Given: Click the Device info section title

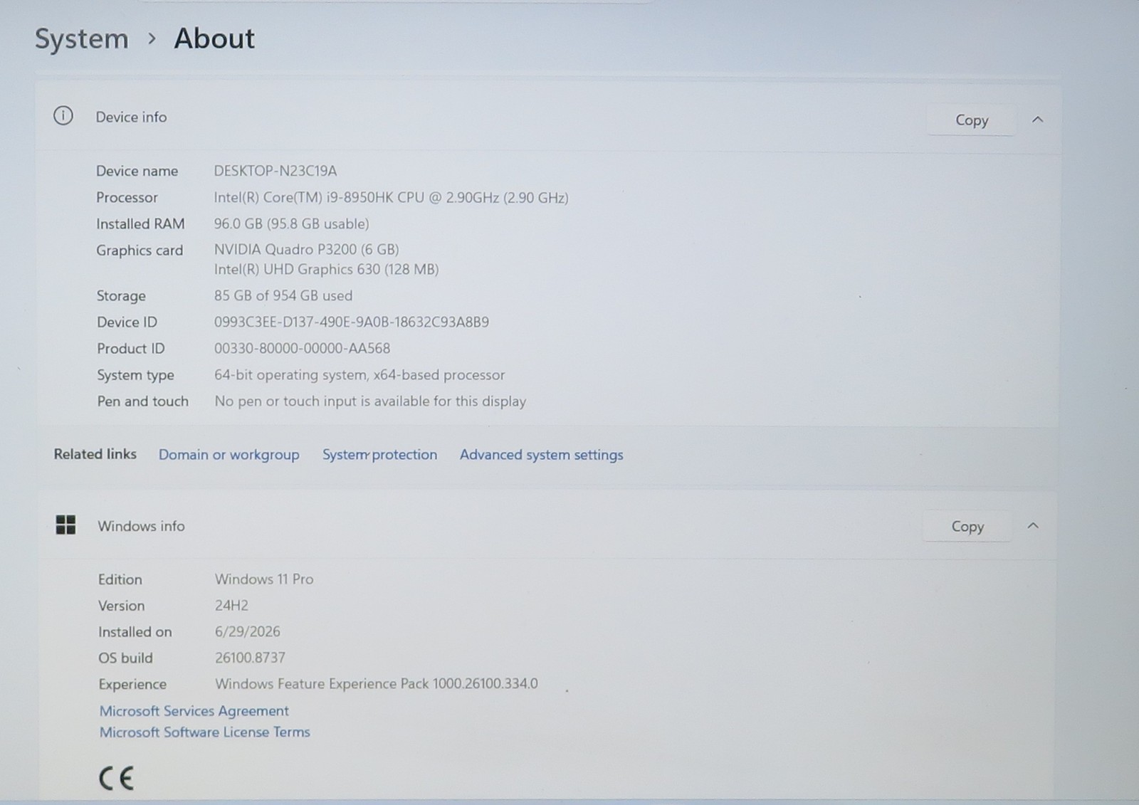Looking at the screenshot, I should pos(131,117).
